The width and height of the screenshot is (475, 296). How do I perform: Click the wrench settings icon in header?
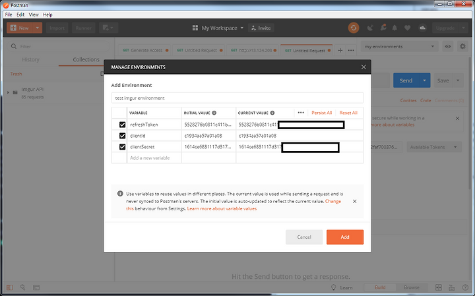coord(383,28)
